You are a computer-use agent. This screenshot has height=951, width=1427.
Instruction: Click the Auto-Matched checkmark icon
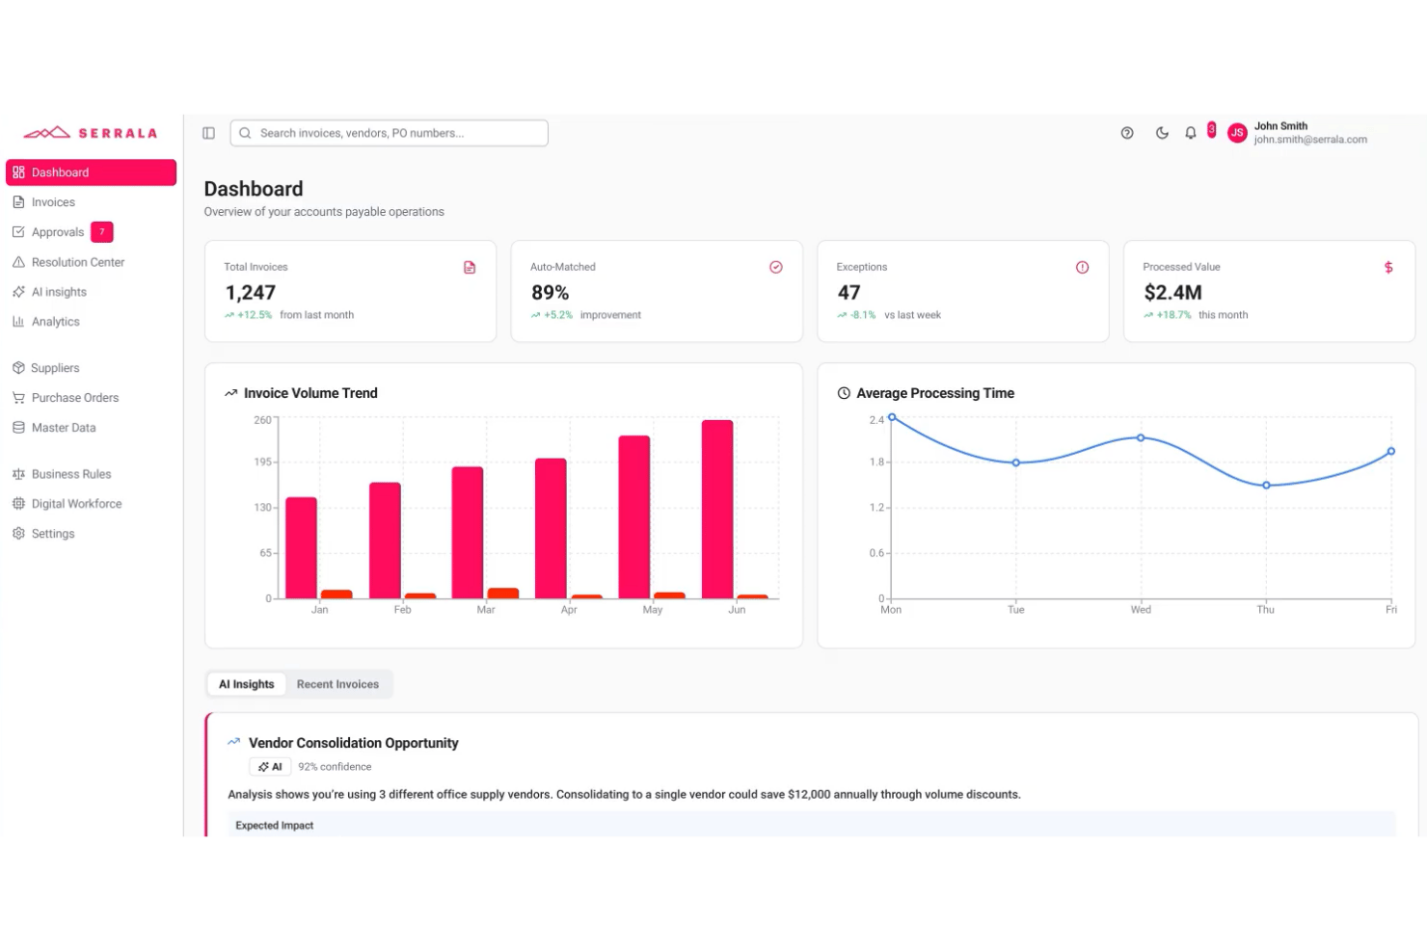[x=776, y=268]
